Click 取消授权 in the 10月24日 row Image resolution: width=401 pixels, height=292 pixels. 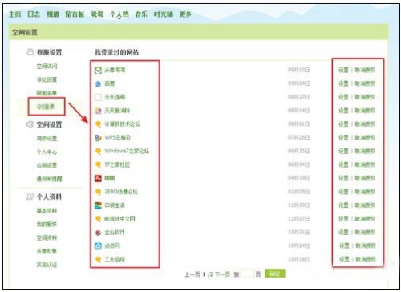tap(366, 245)
